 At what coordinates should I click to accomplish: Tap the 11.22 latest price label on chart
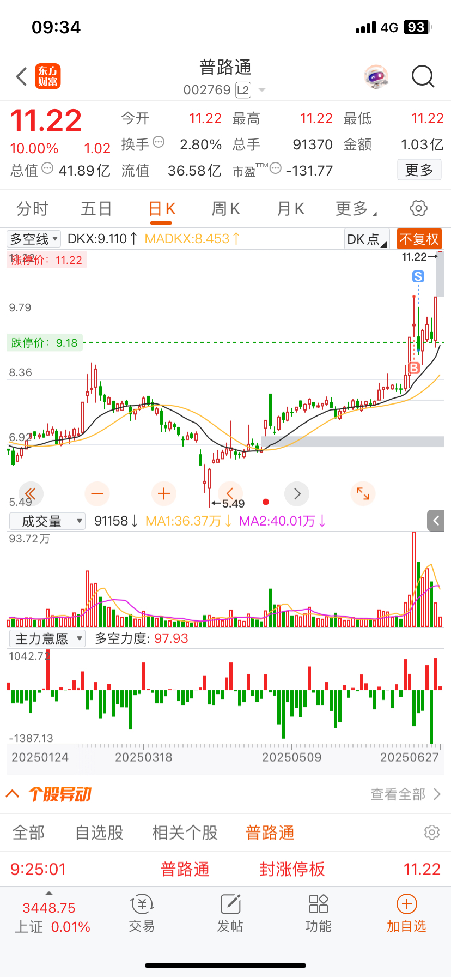coord(419,257)
